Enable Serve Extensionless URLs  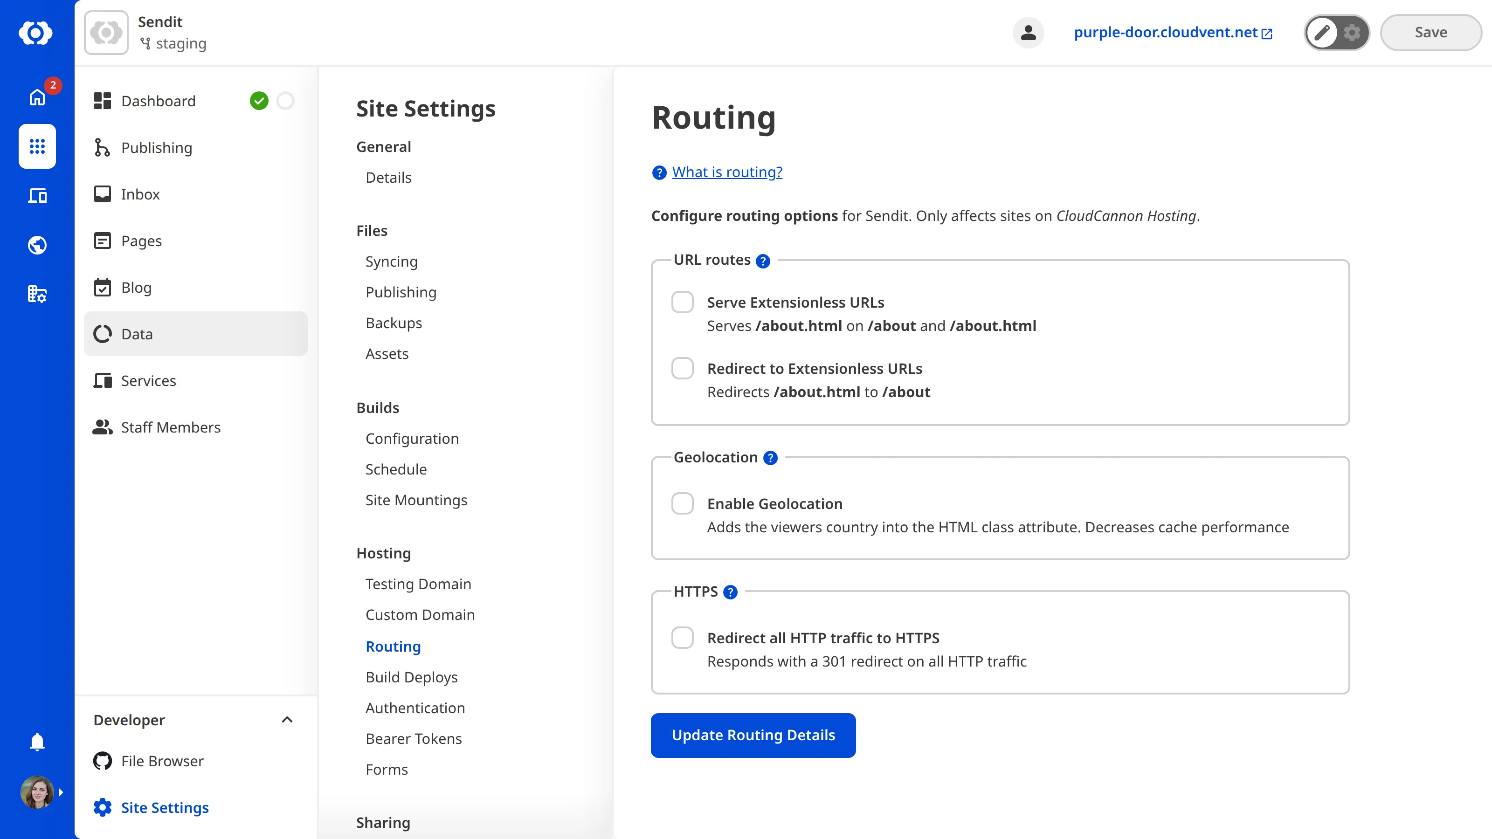click(x=683, y=302)
